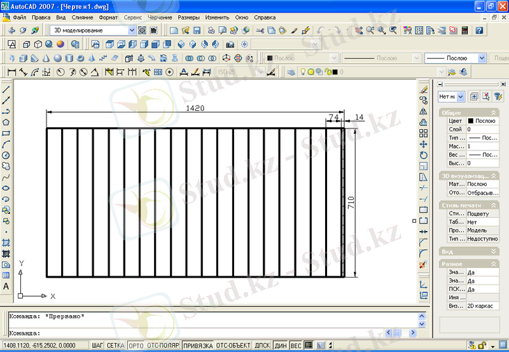Select the Line tool in draw toolbar
This screenshot has height=352, width=509.
tap(6, 90)
